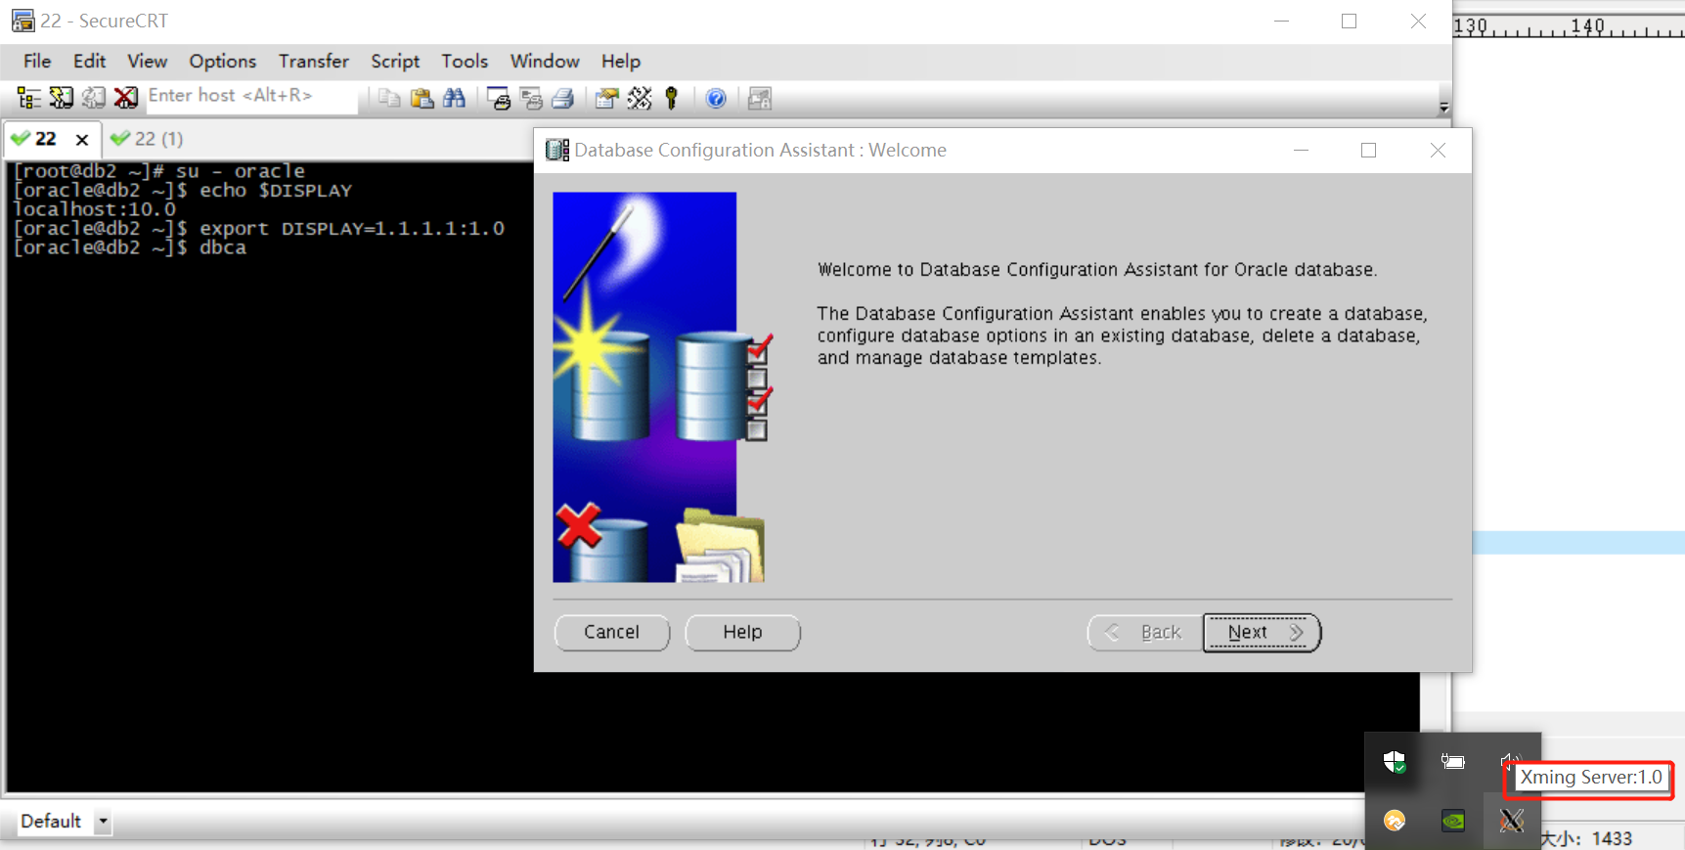Viewport: 1685px width, 850px height.
Task: Click the Print toolbar icon
Action: coord(563,98)
